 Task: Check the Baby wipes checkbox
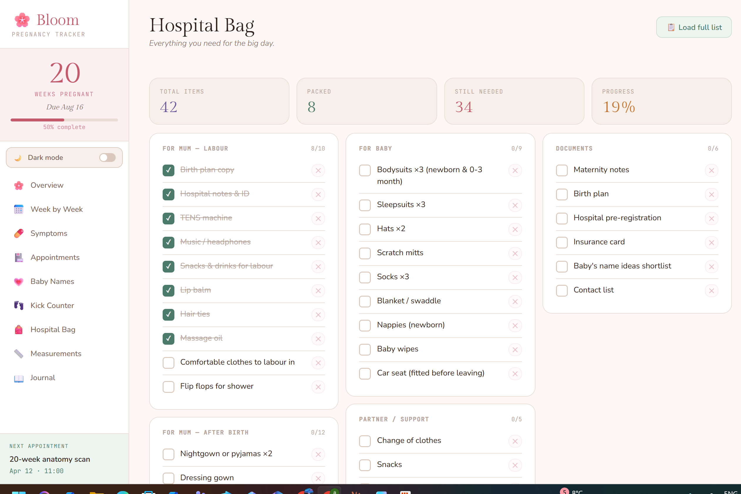(365, 350)
